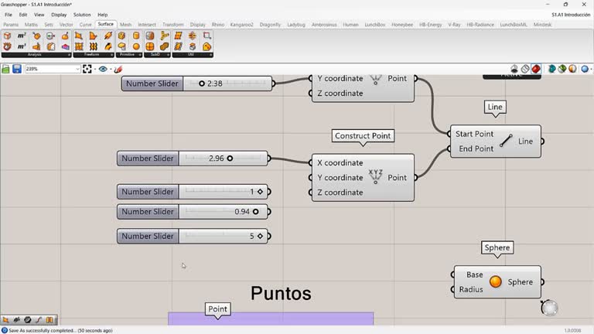Click the Open file folder icon
Image resolution: width=594 pixels, height=334 pixels.
6,69
